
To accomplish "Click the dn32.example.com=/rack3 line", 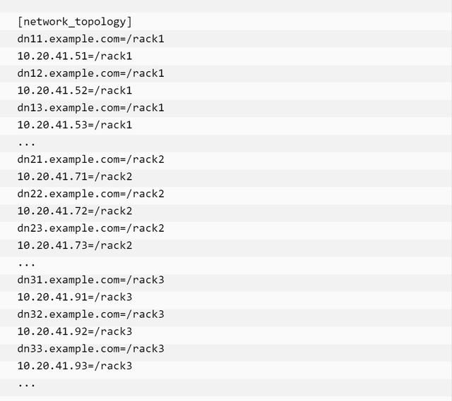I will (x=91, y=314).
